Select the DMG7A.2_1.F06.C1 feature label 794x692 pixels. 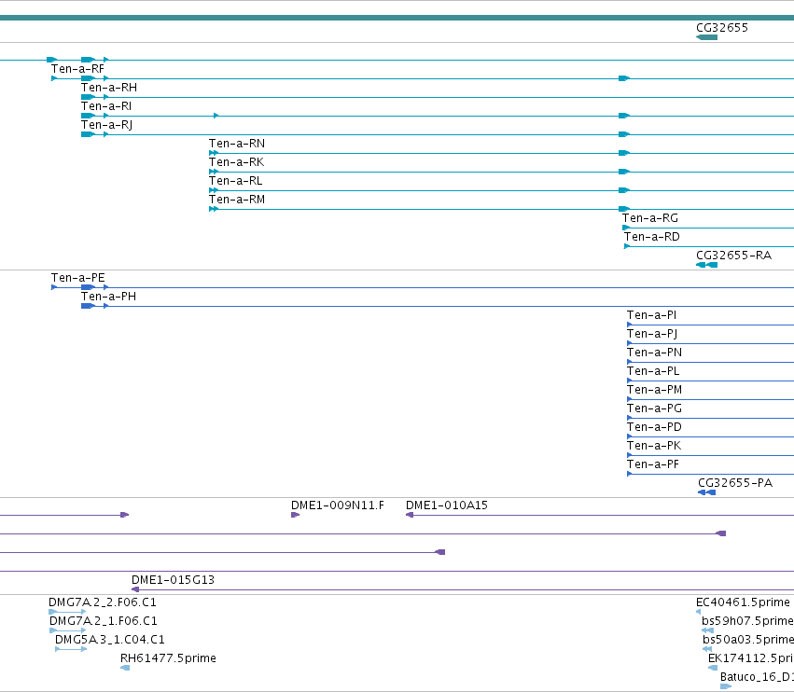tap(104, 622)
